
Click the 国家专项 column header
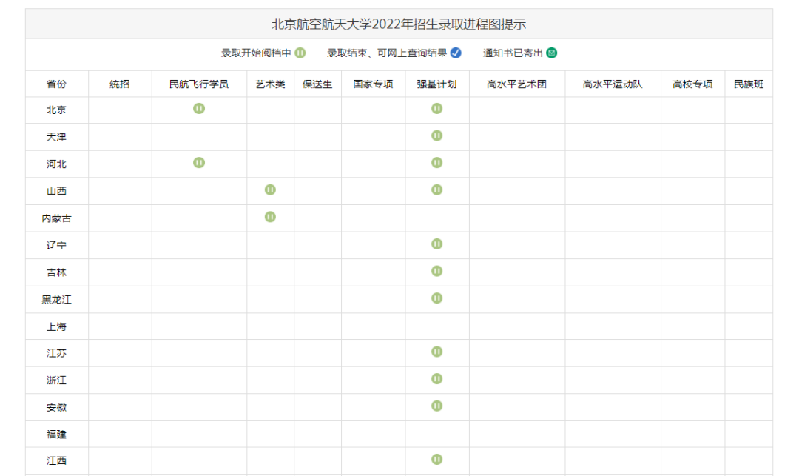[x=373, y=84]
